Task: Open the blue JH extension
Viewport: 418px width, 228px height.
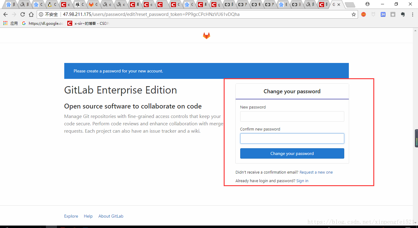Action: coord(383,14)
